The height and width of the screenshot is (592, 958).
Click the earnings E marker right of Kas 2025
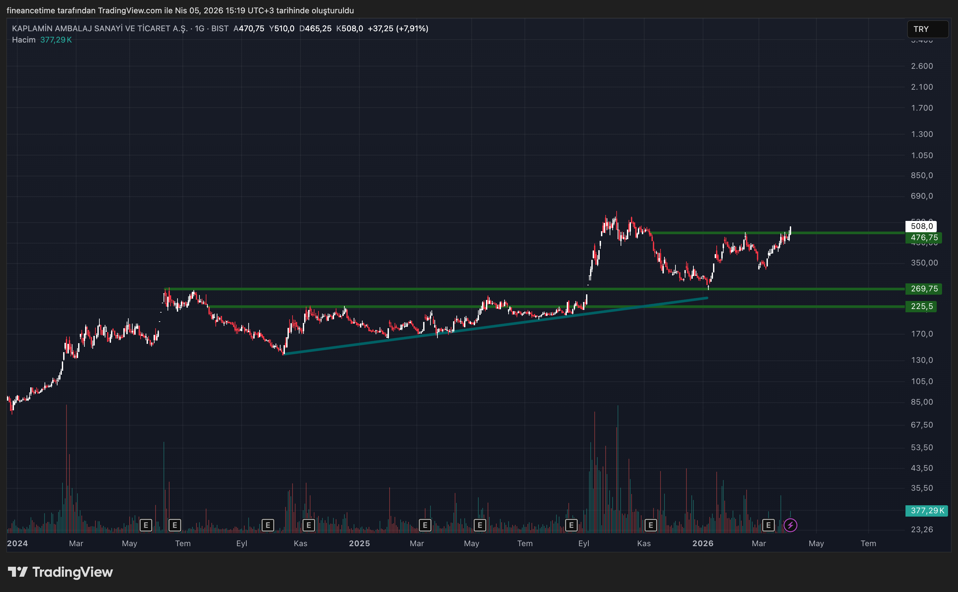click(651, 525)
